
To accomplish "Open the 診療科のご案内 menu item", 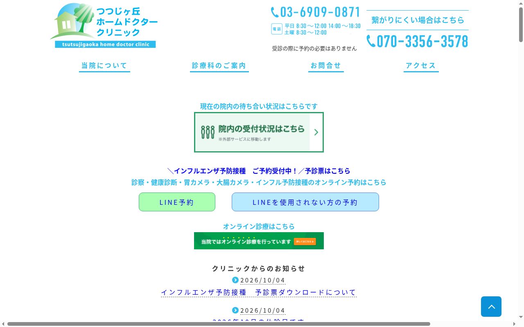I will tap(219, 66).
